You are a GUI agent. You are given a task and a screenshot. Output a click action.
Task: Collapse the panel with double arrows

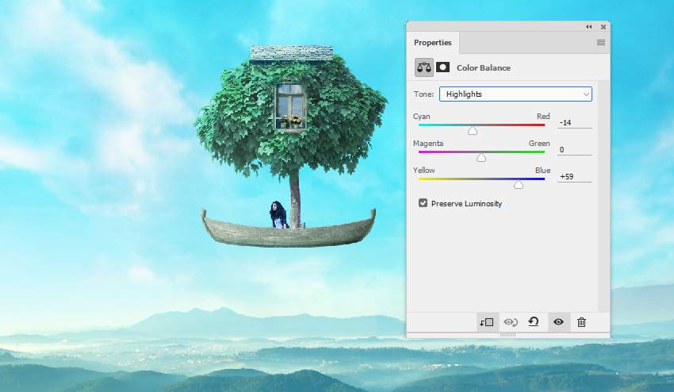[589, 27]
